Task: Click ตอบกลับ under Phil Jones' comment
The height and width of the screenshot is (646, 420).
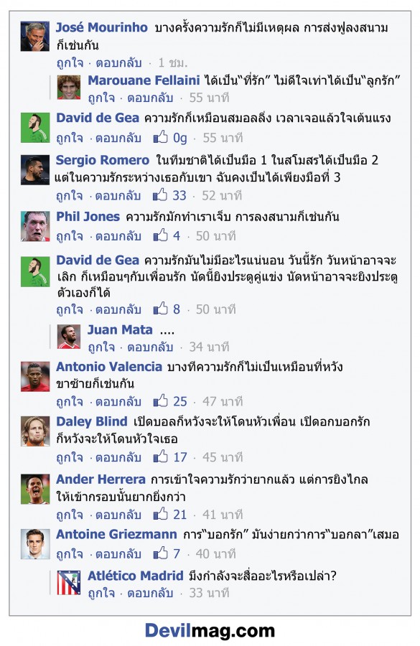Action: 118,235
